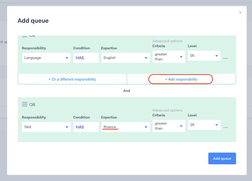Viewport: 252px width, 181px height.
Task: Open Level 05 dropdown in Language row
Action: click(204, 56)
